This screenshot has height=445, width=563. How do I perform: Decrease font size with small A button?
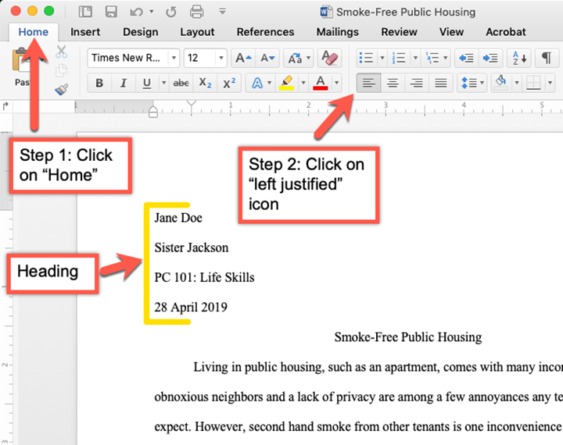tap(267, 58)
